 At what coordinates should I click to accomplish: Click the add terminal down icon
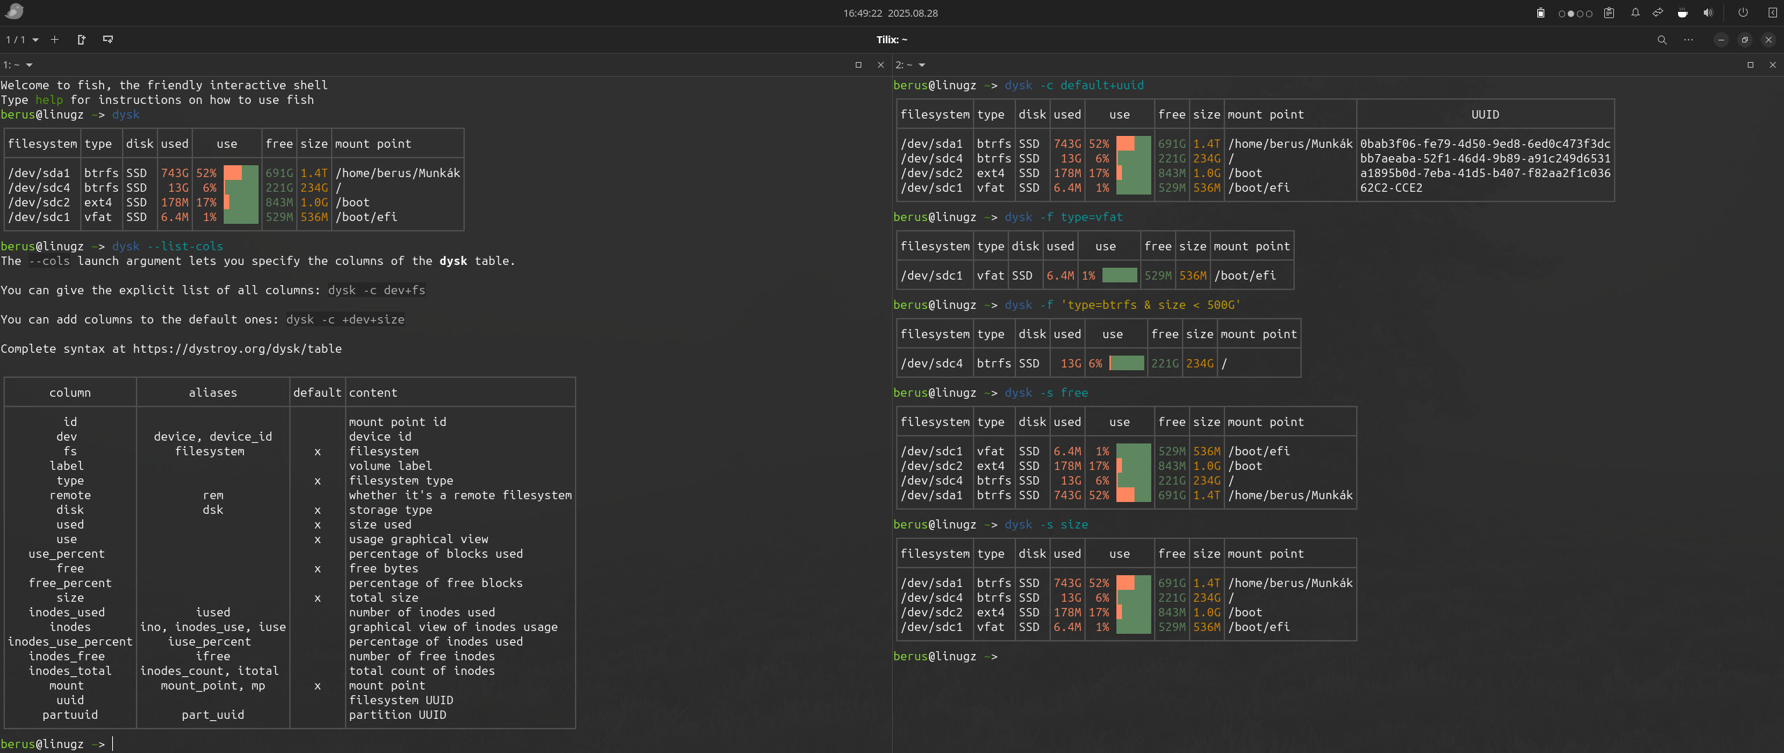click(108, 40)
